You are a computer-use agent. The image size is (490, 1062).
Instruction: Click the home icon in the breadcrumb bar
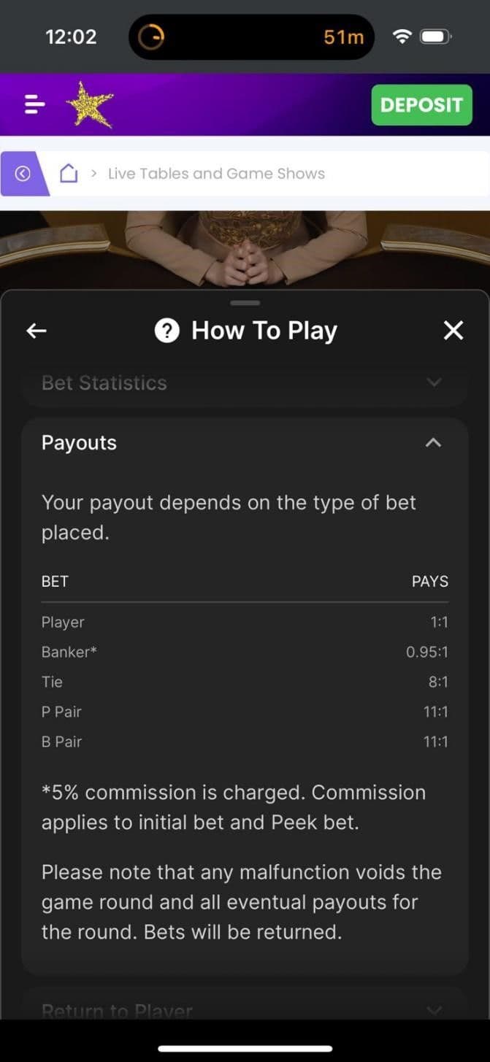(x=69, y=173)
